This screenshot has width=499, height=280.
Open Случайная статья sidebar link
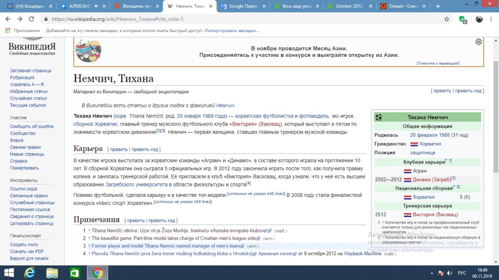click(28, 98)
